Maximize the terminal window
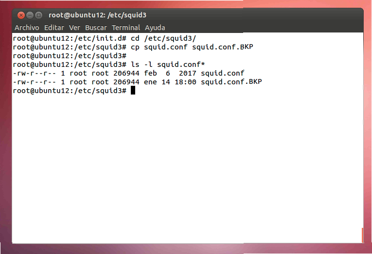This screenshot has width=372, height=254. click(38, 15)
